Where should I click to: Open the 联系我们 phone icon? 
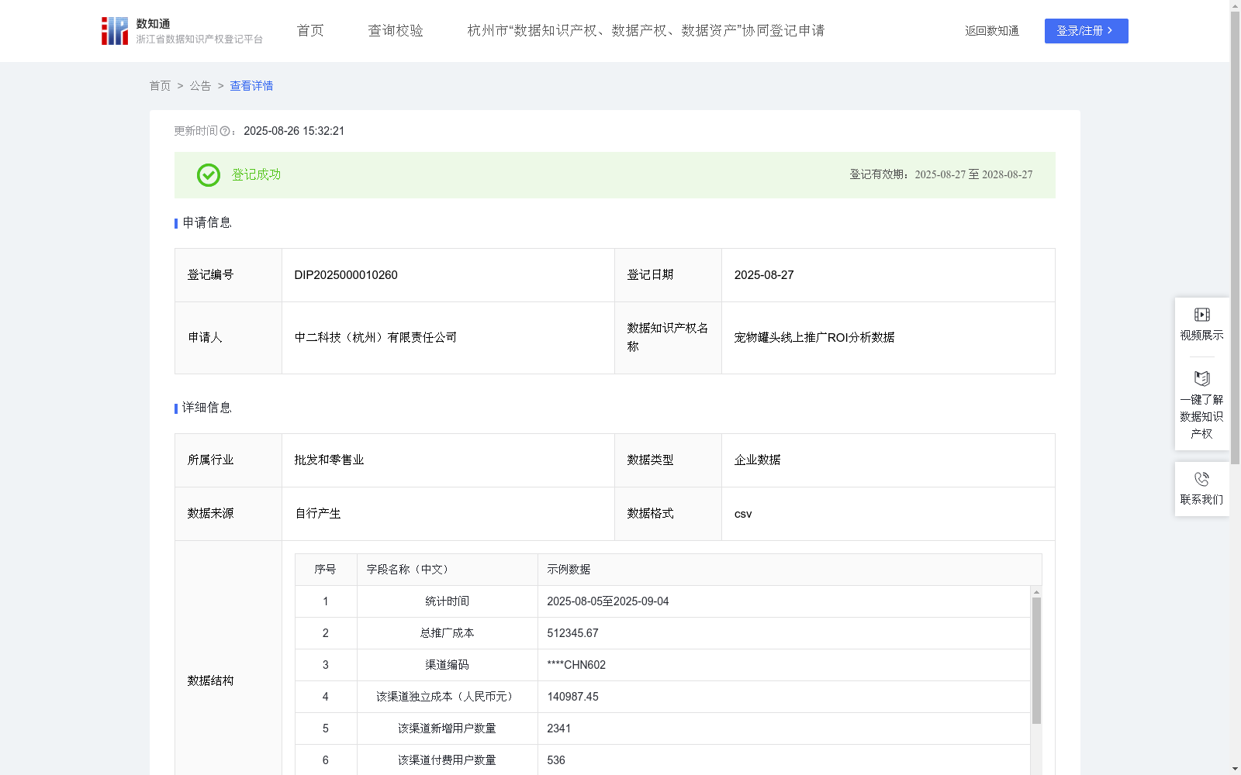[x=1201, y=479]
